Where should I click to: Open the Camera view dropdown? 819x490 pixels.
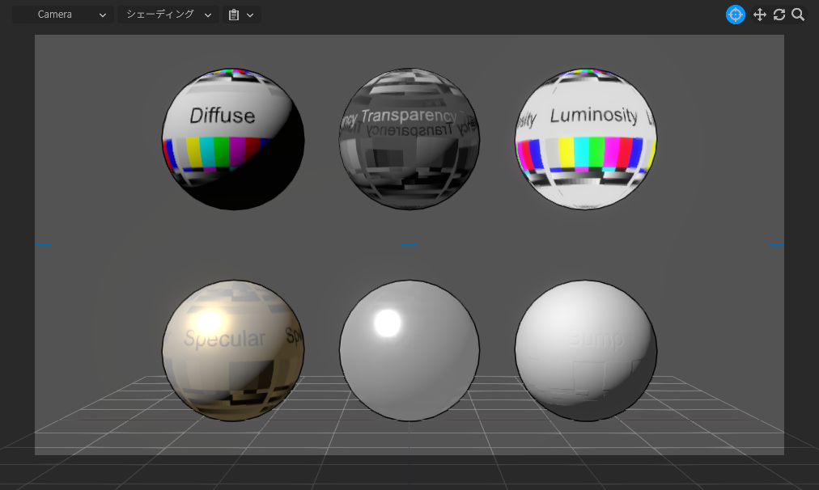[x=63, y=15]
